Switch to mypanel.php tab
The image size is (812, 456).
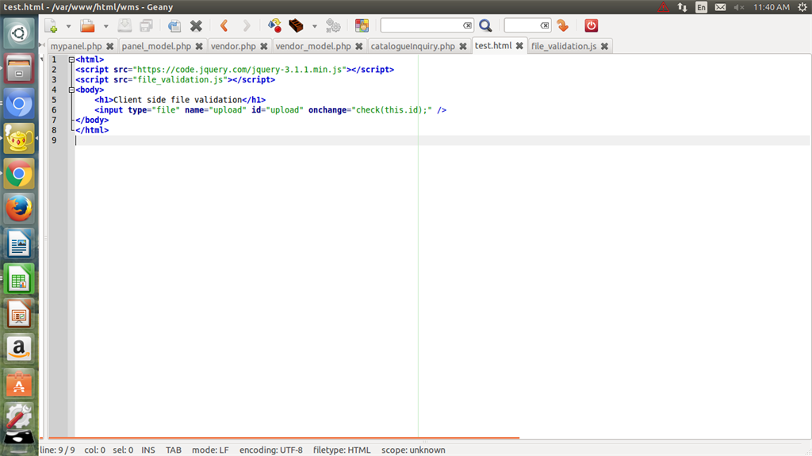[76, 46]
